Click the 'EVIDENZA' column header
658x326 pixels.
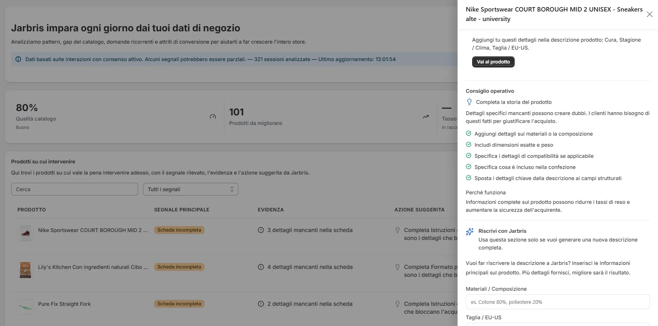pos(271,209)
